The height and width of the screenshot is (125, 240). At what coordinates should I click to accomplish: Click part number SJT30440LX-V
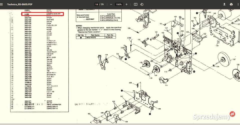pos(29,107)
